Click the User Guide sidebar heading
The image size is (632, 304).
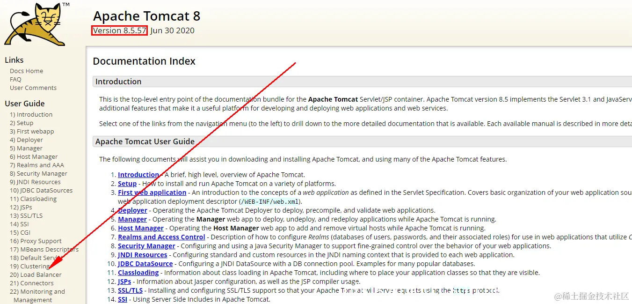25,104
